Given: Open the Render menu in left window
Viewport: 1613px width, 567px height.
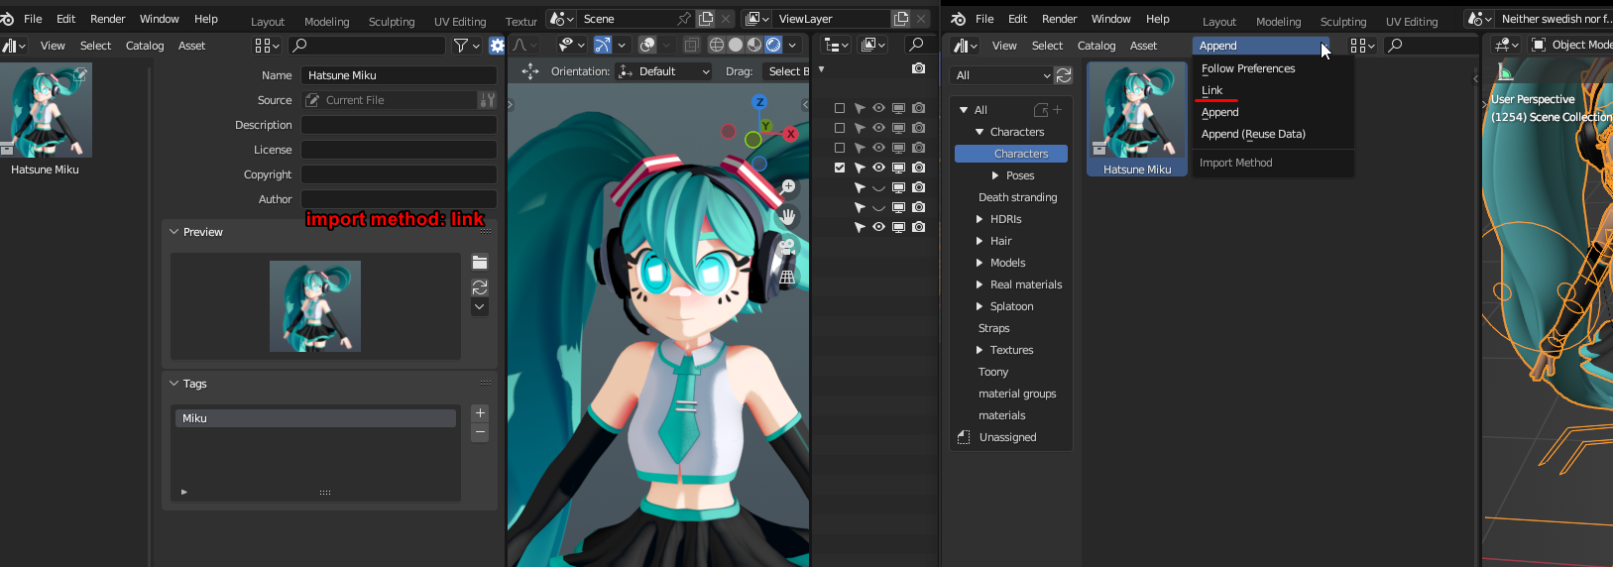Looking at the screenshot, I should (x=108, y=19).
